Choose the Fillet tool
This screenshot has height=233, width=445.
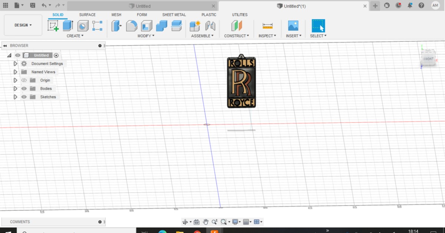tap(132, 26)
